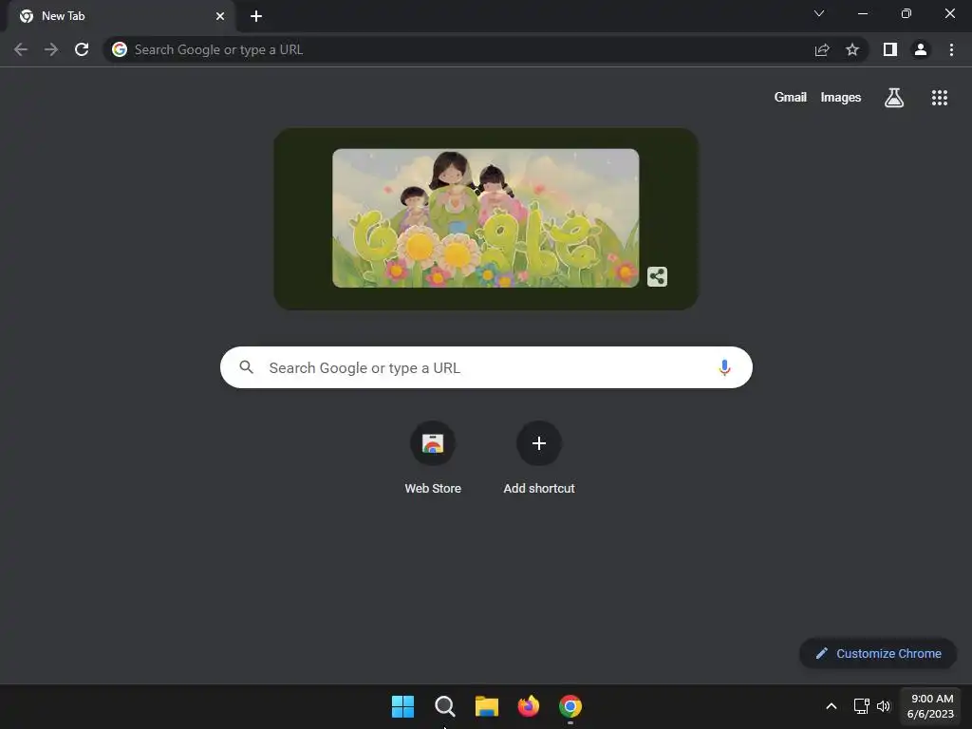
Task: Restore down the Chrome window
Action: 907,13
